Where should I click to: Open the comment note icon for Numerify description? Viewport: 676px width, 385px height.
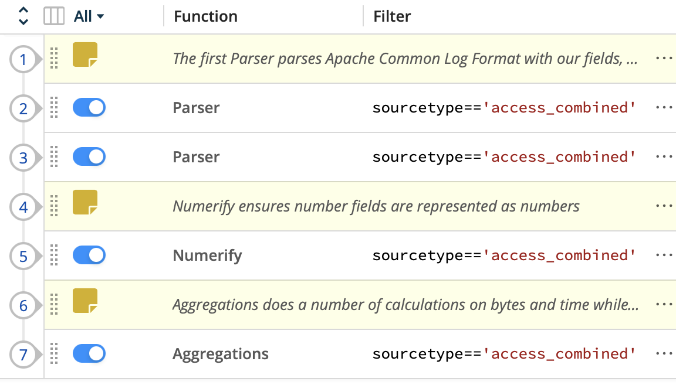[85, 202]
